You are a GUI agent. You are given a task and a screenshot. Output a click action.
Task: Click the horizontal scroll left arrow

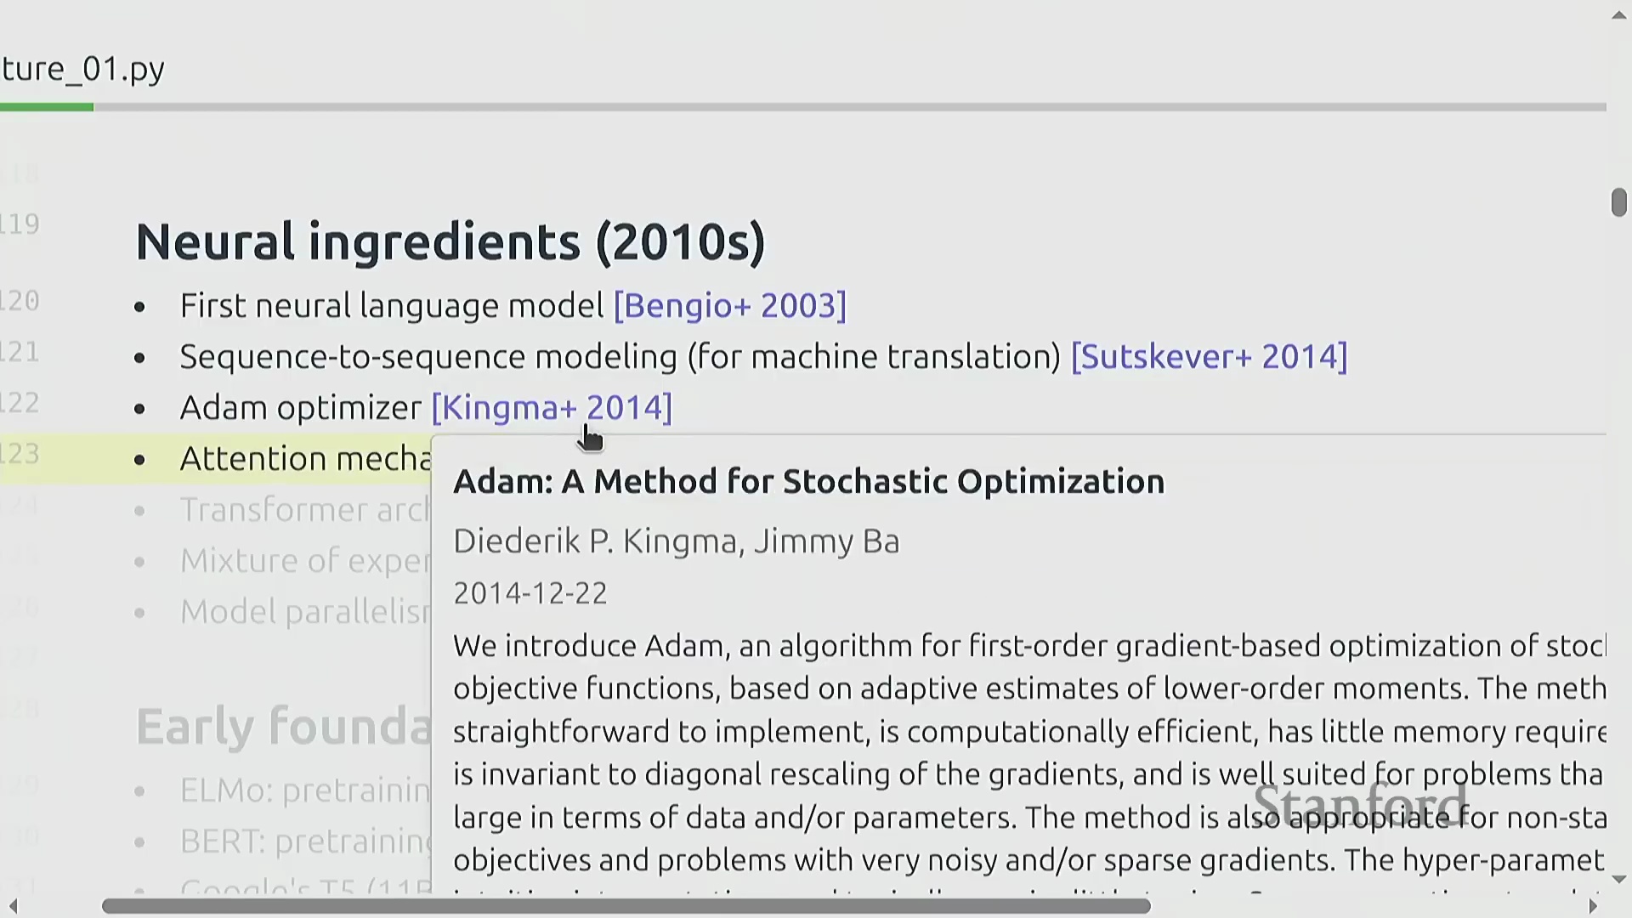point(12,906)
